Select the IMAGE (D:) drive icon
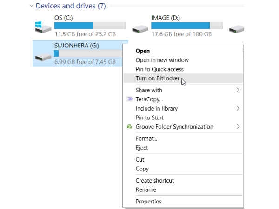 click(x=140, y=29)
